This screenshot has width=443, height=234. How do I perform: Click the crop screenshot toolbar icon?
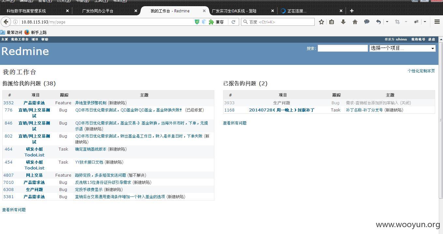click(397, 22)
